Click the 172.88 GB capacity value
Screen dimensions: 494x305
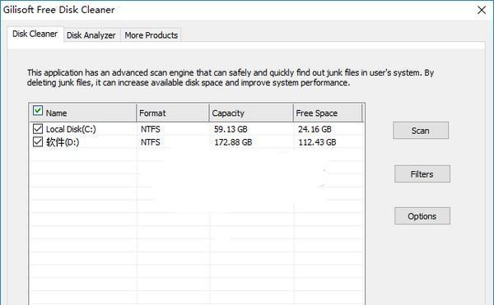(233, 142)
